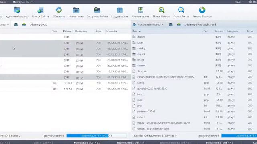Screen dimensions: 257x144
Task: Select the admin folder icon
Action: [134, 37]
